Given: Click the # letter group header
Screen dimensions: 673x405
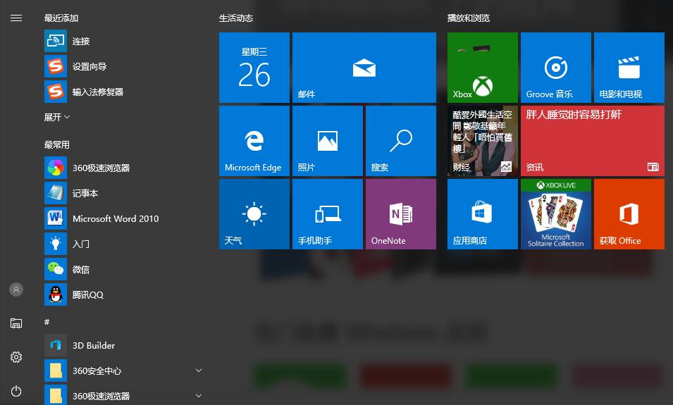Looking at the screenshot, I should [47, 322].
